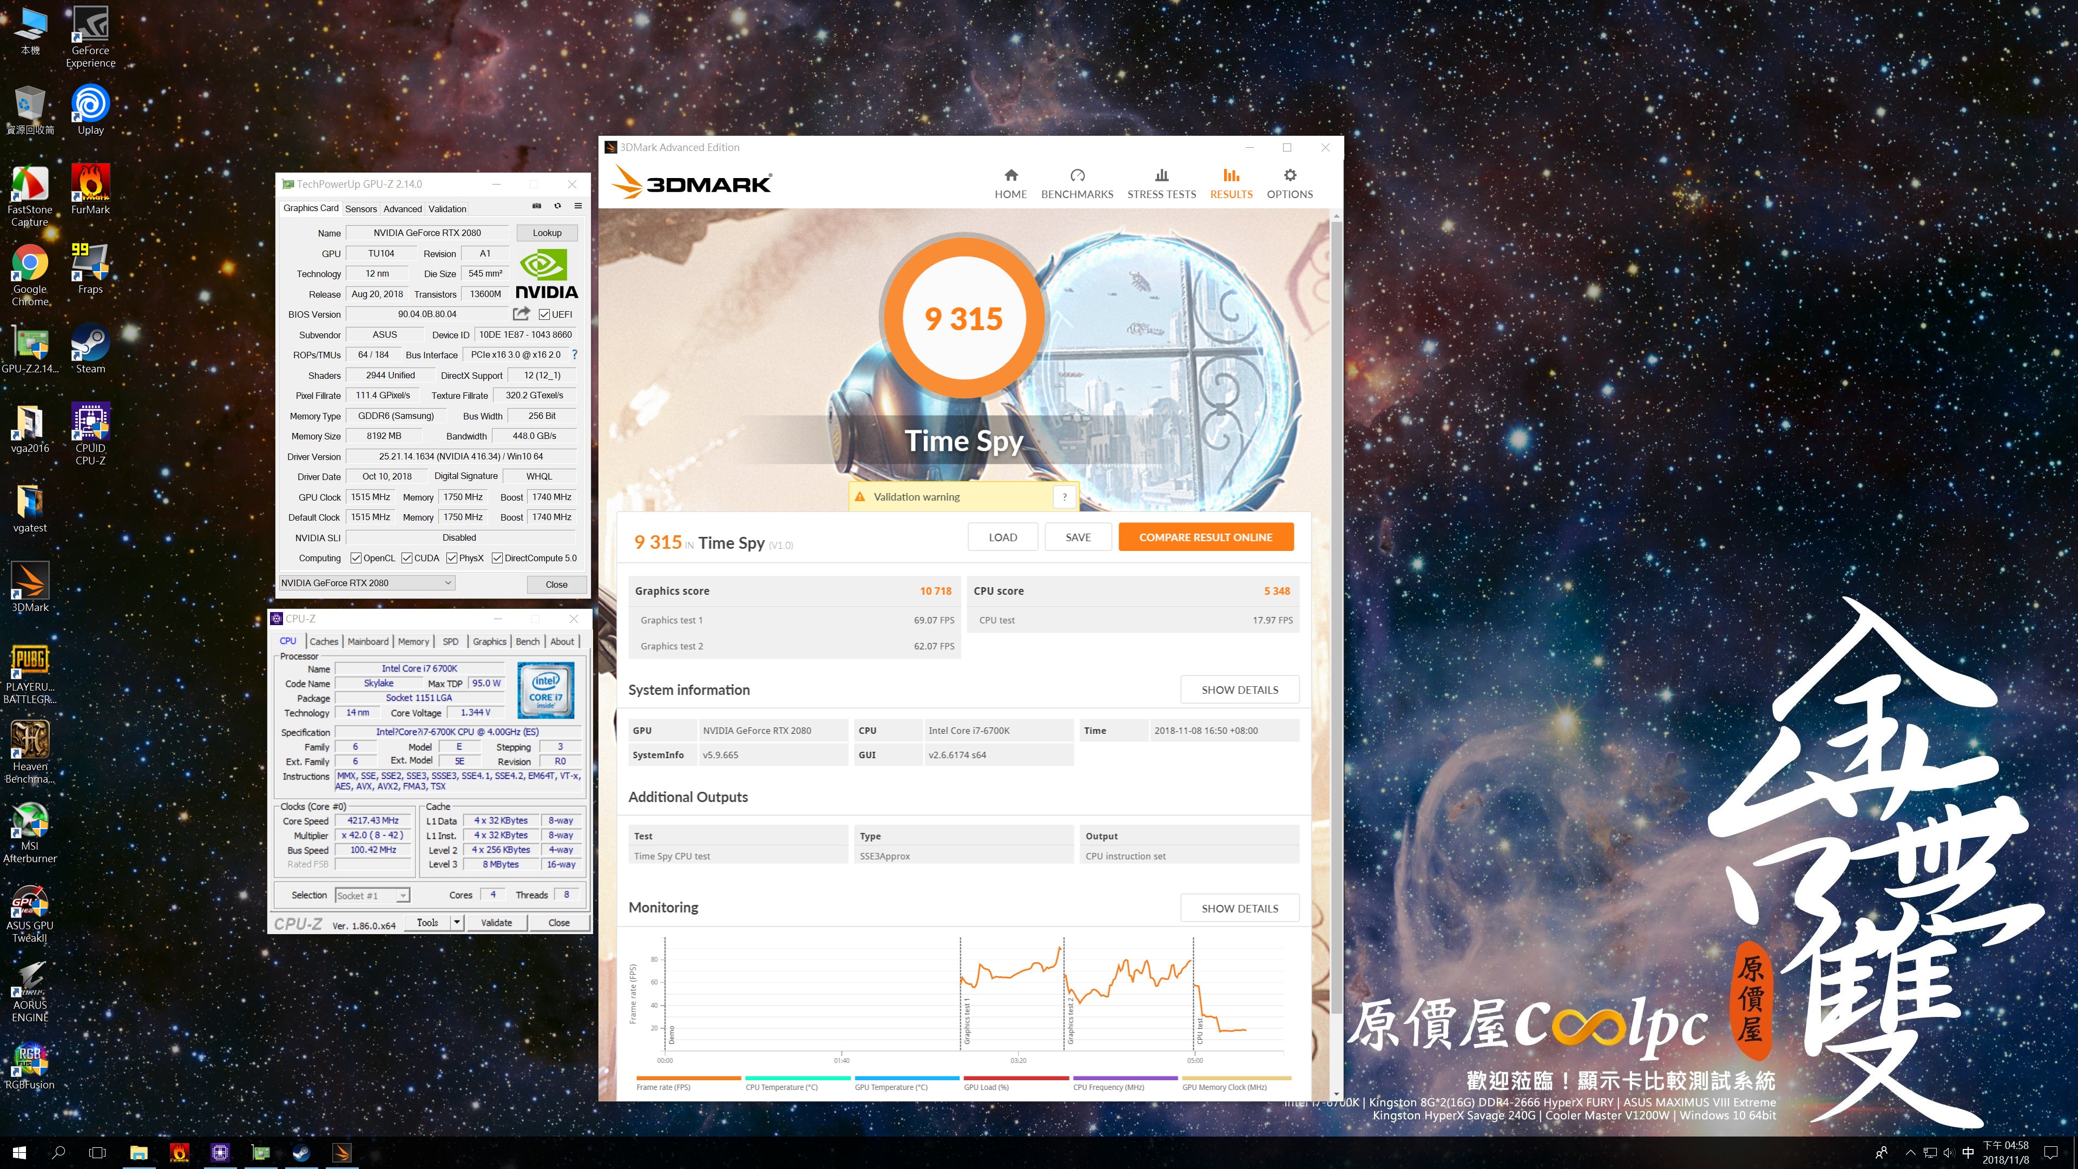The image size is (2078, 1169).
Task: Open 3DMark BENCHMARKS section
Action: pos(1077,184)
